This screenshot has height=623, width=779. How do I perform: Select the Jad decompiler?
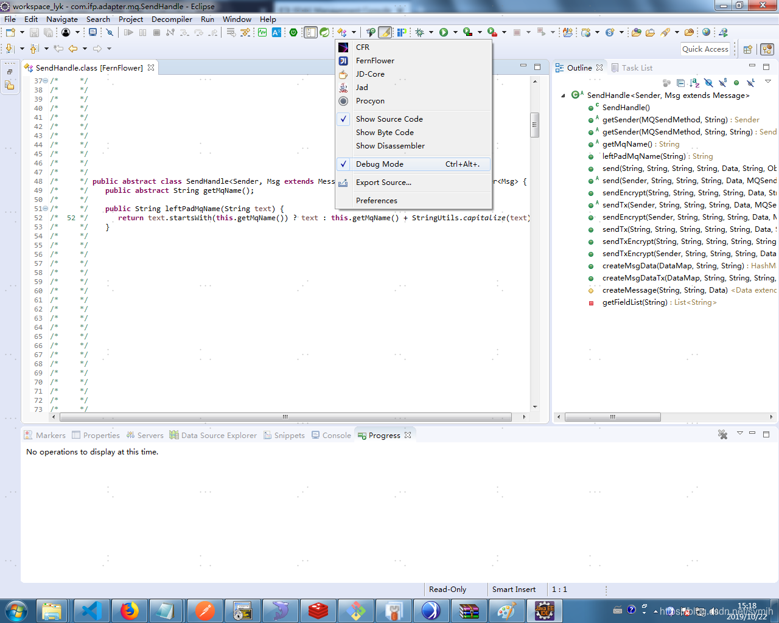362,87
